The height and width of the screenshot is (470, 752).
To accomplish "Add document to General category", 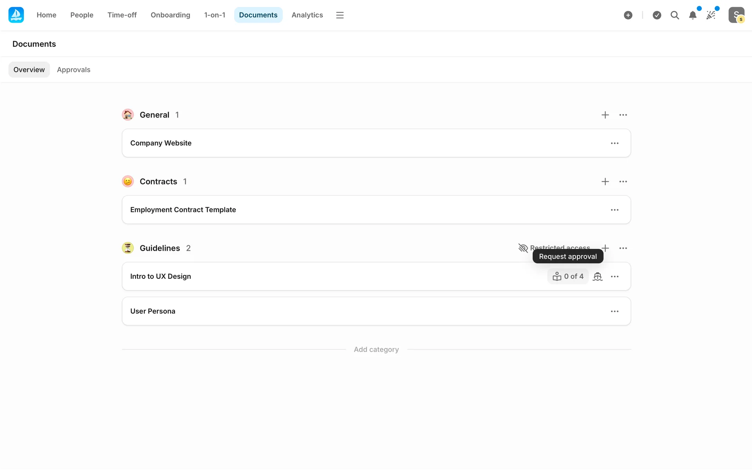I will (x=605, y=115).
